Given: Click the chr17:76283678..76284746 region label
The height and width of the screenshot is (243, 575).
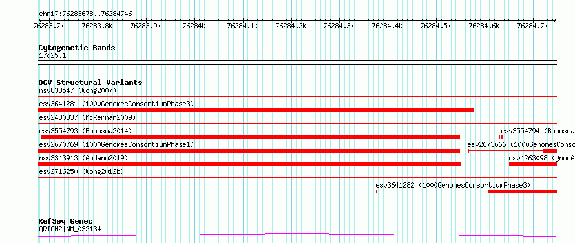Looking at the screenshot, I should [85, 14].
